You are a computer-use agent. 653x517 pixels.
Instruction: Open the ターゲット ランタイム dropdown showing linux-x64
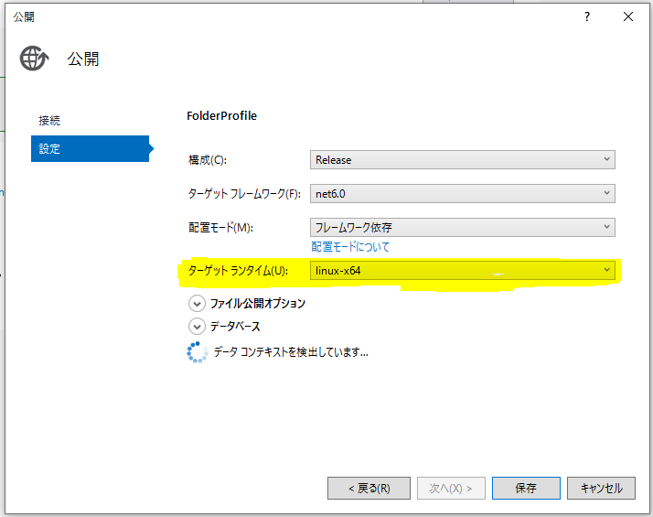tap(462, 271)
